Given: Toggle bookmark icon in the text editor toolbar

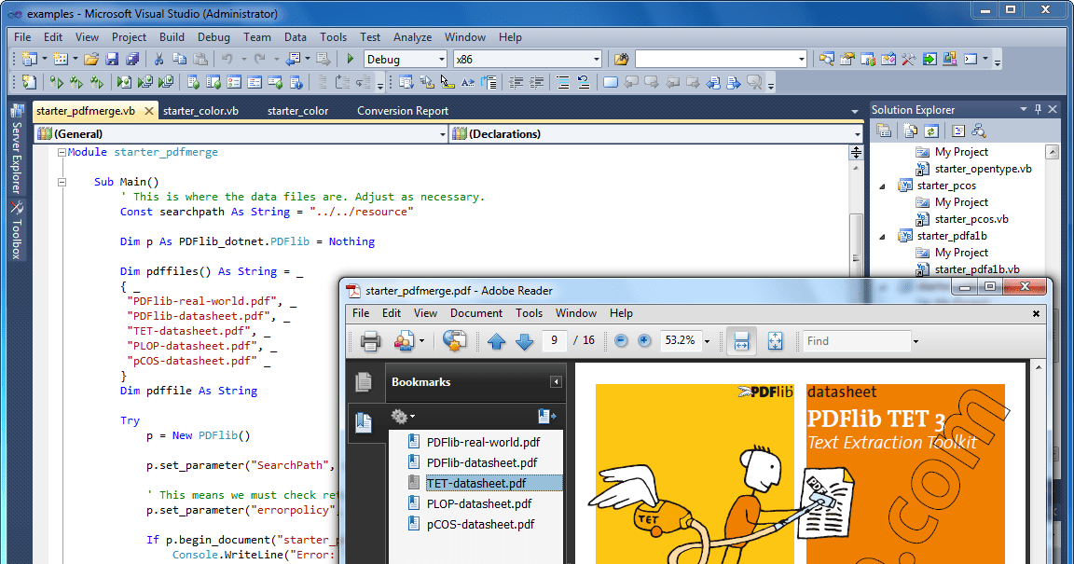Looking at the screenshot, I should pyautogui.click(x=611, y=83).
